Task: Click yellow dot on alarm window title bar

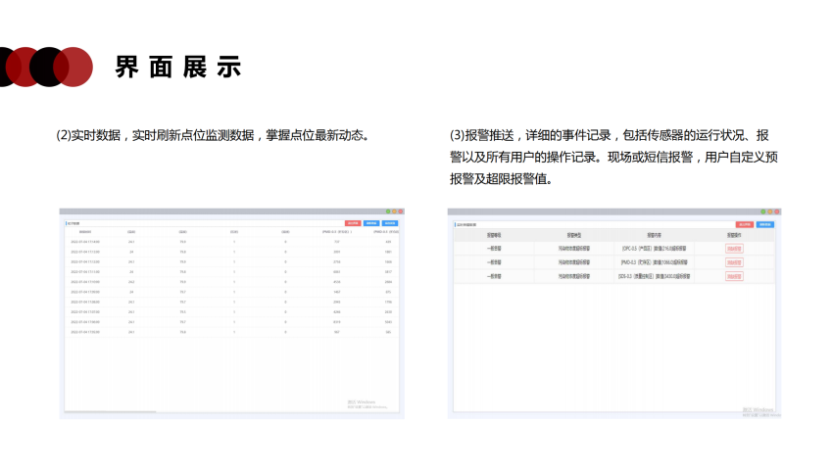Action: tap(769, 211)
